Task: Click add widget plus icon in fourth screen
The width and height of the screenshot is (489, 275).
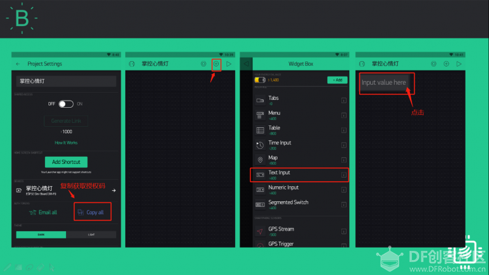Action: tap(447, 64)
